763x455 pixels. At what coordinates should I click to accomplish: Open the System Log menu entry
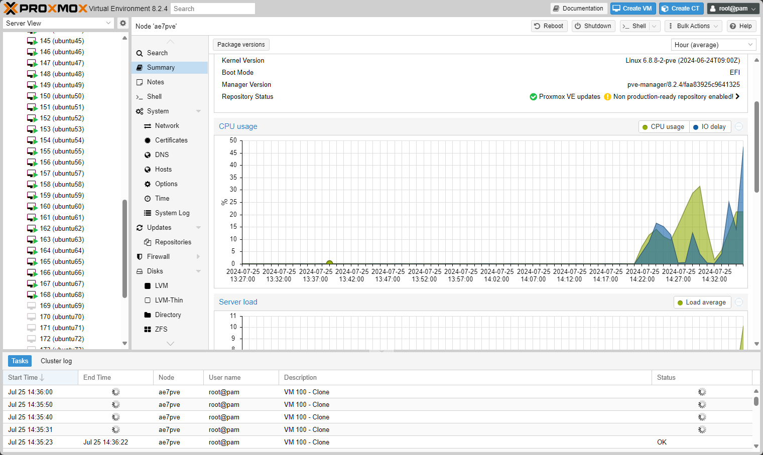[x=172, y=213]
